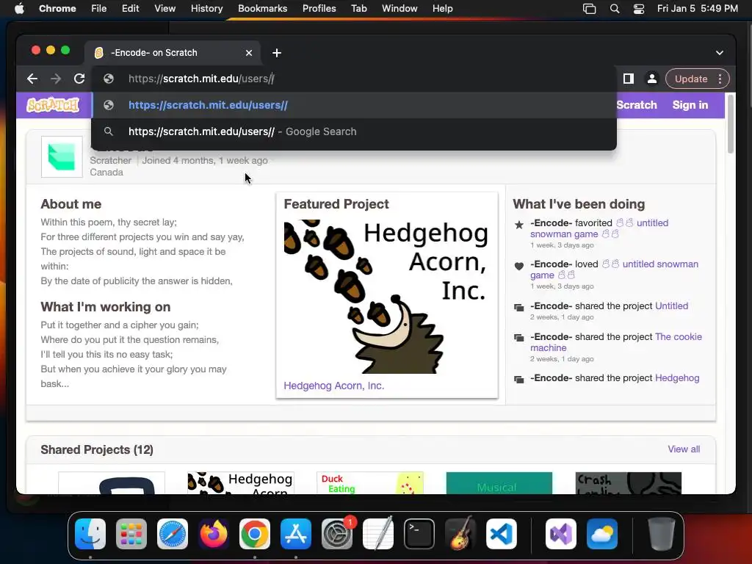Open the Hedgehog Acorn, Inc. featured project thumbnail
The width and height of the screenshot is (752, 564).
tap(386, 297)
